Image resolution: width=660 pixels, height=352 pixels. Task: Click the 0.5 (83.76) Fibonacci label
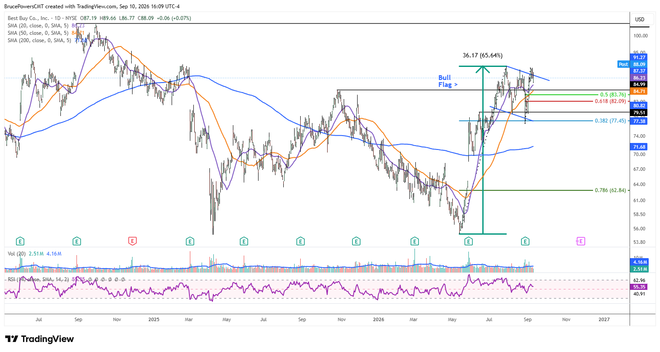[x=613, y=95]
